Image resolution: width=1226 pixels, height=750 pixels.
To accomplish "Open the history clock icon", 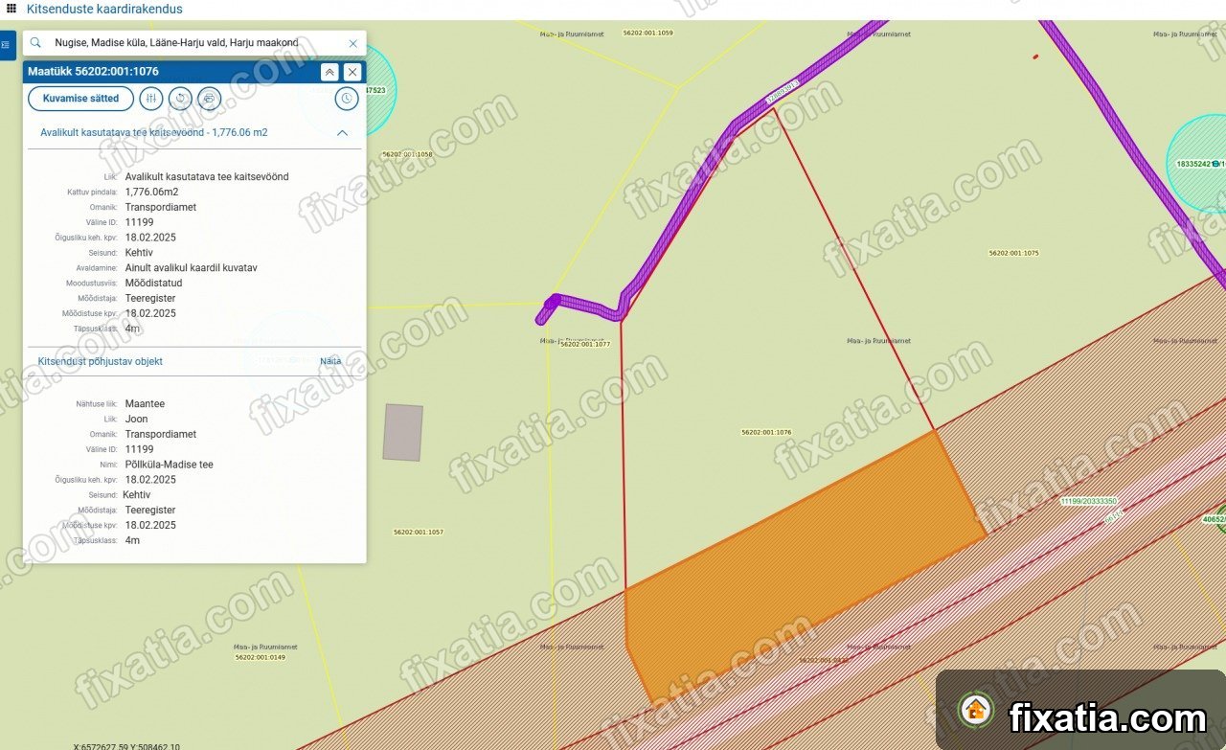I will (x=346, y=99).
